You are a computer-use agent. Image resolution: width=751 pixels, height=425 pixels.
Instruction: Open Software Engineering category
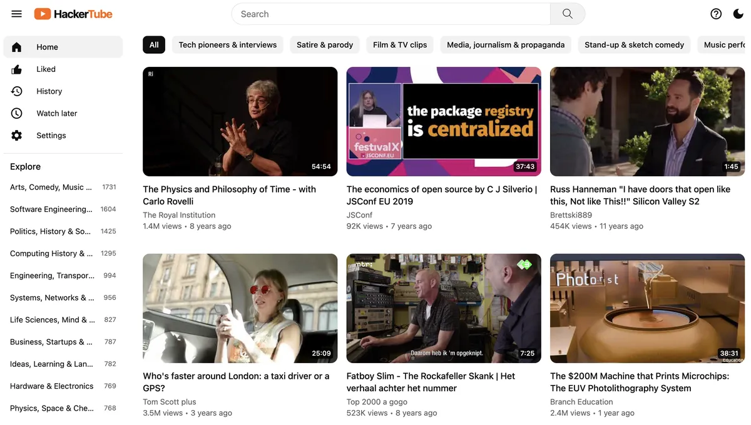[x=63, y=209]
